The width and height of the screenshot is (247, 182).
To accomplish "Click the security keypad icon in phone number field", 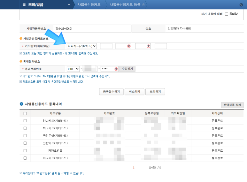I will [116, 69].
